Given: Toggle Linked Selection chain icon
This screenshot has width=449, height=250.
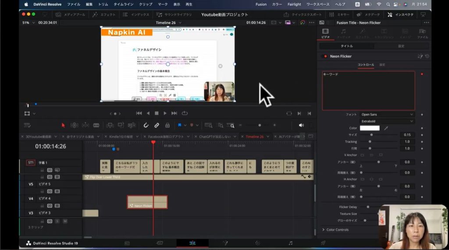Looking at the screenshot, I should (x=157, y=125).
